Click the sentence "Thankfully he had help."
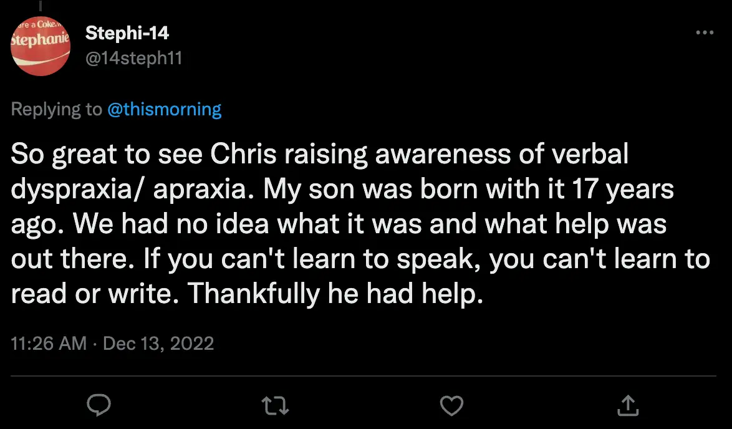Image resolution: width=732 pixels, height=429 pixels. point(337,292)
